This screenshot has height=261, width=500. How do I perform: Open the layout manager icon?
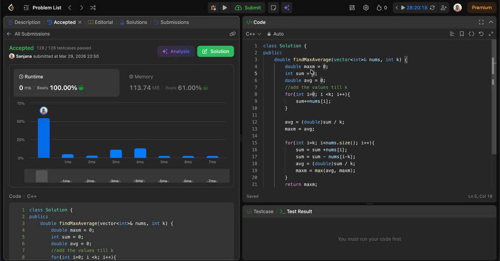[x=352, y=7]
